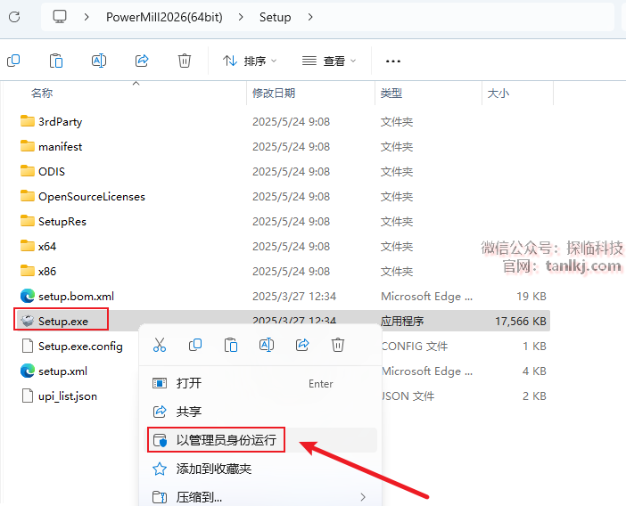Click the This PC monitor icon in breadcrumb
626x506 pixels.
click(60, 17)
